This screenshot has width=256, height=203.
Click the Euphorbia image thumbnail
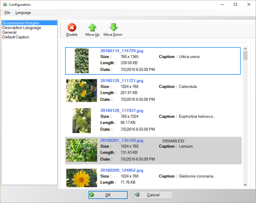pos(81,120)
